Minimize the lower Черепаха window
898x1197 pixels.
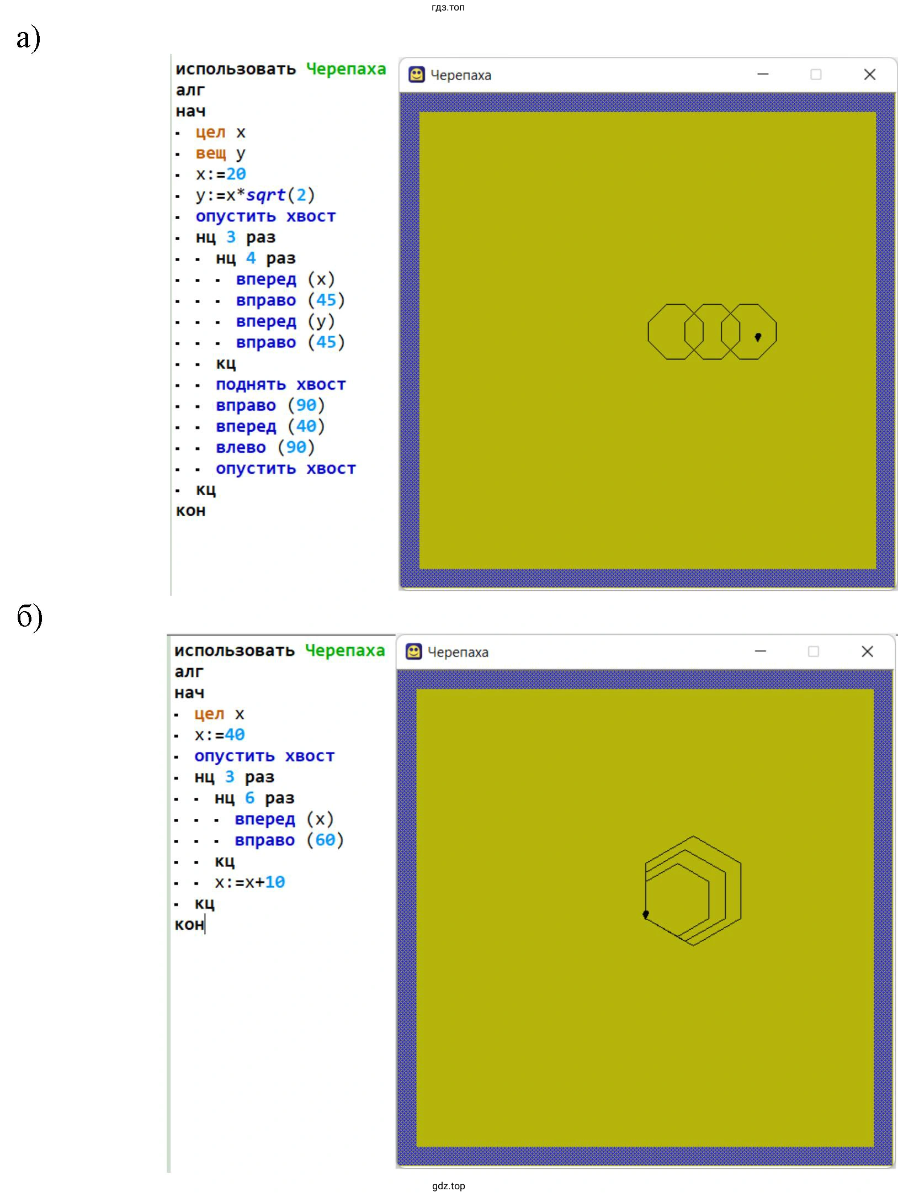click(761, 652)
